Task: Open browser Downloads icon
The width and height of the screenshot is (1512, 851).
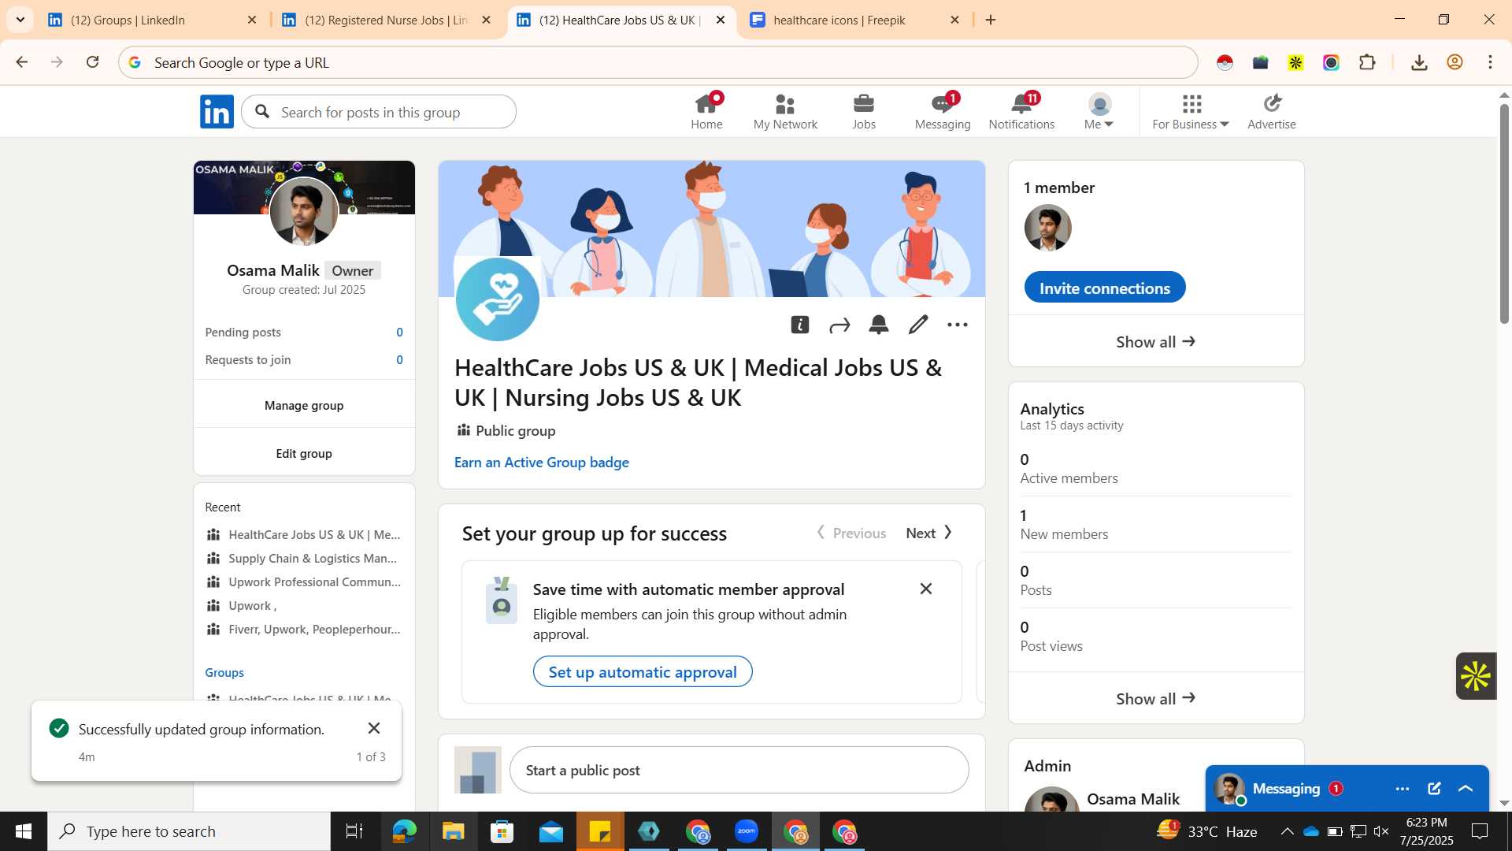Action: [1419, 62]
